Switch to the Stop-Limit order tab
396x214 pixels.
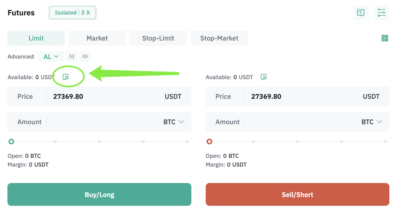158,38
